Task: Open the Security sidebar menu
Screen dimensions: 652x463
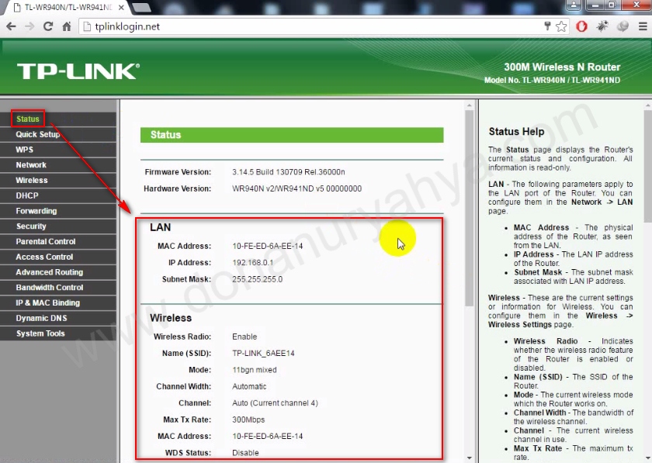Action: (58, 226)
